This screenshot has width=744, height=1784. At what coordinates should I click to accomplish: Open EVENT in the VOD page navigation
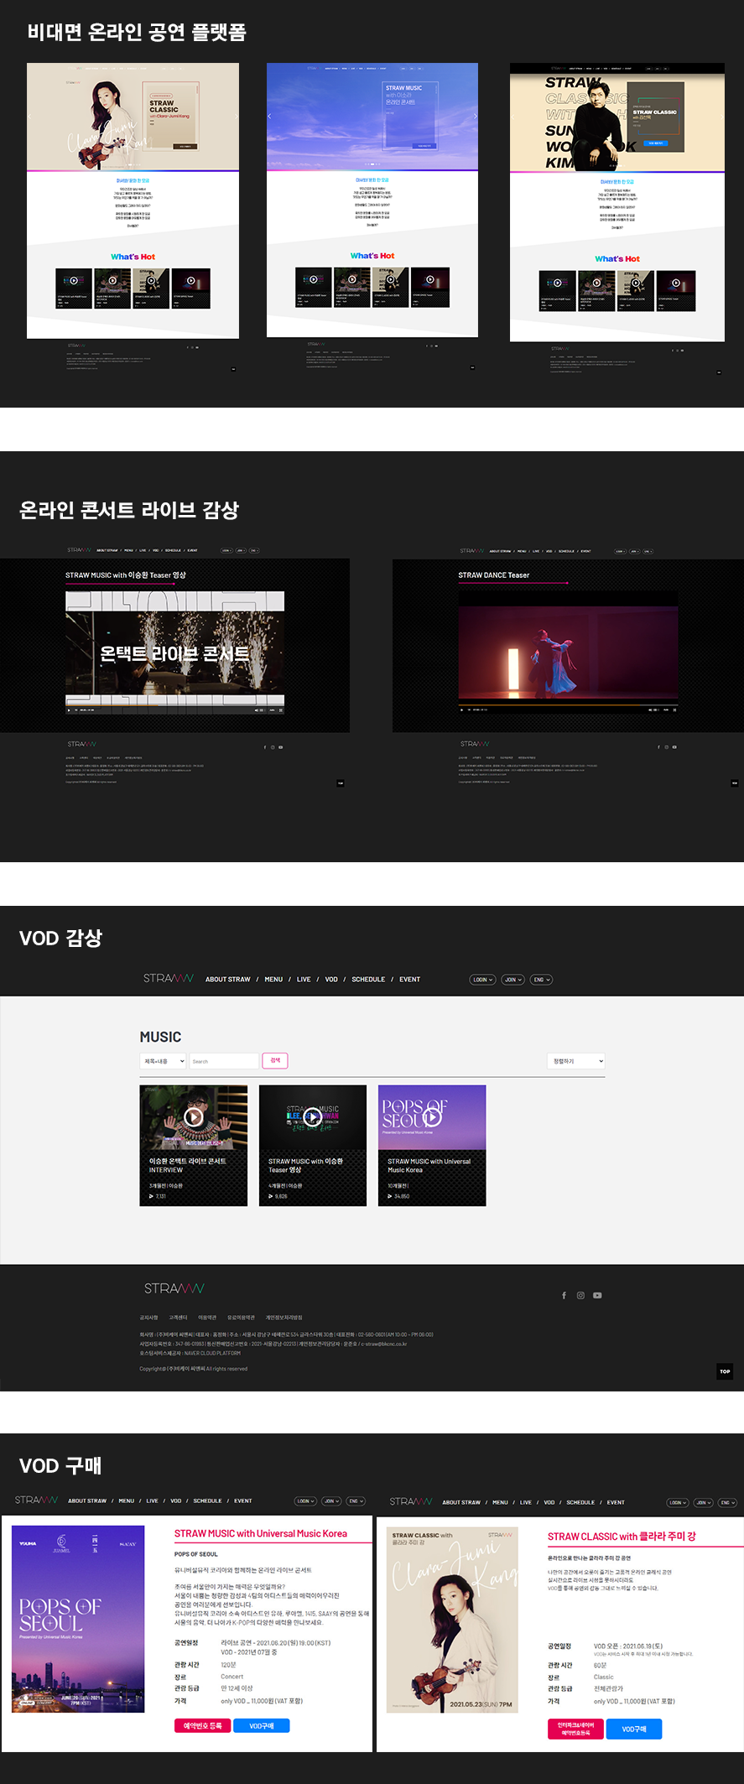click(x=409, y=980)
